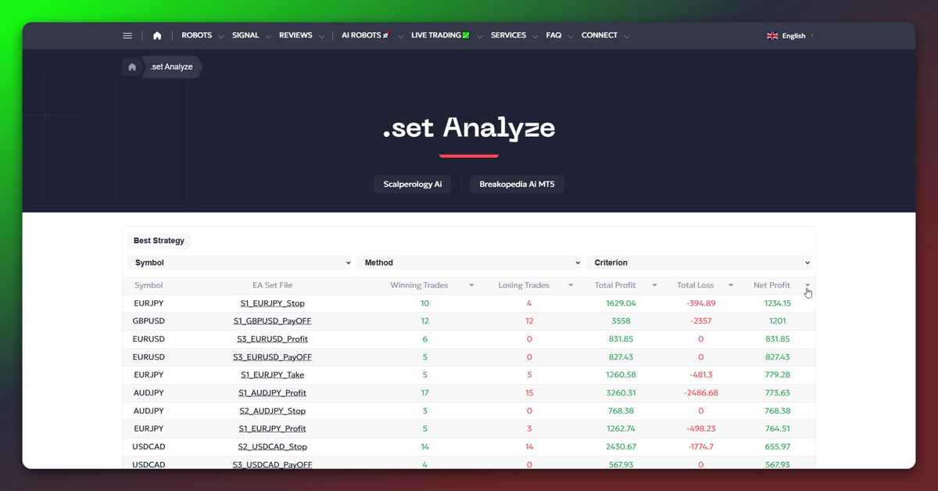Click the EA Set File column header
938x491 pixels.
(272, 285)
